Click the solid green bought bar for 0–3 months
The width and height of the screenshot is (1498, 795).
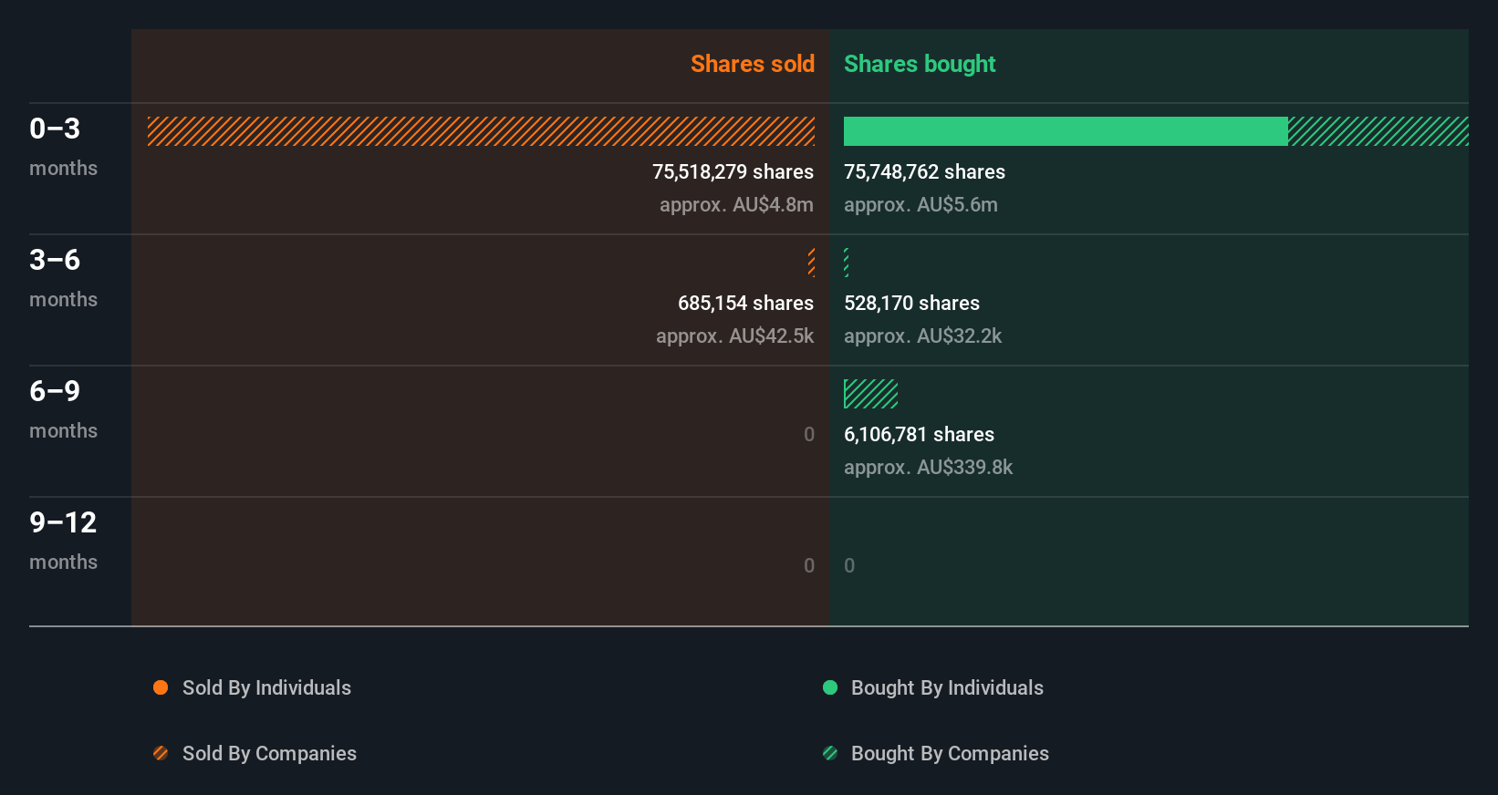(x=1066, y=131)
